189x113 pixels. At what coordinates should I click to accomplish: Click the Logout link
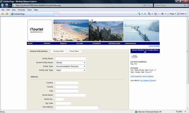(x=151, y=46)
